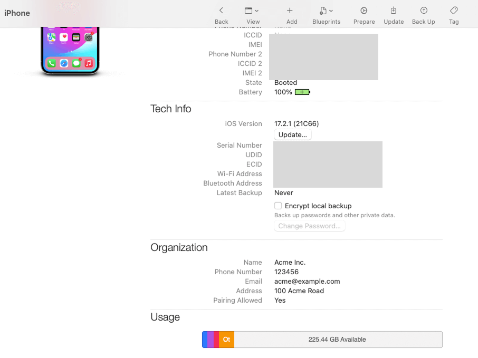This screenshot has width=478, height=358.
Task: Click the red segment of usage bar
Action: (x=216, y=340)
